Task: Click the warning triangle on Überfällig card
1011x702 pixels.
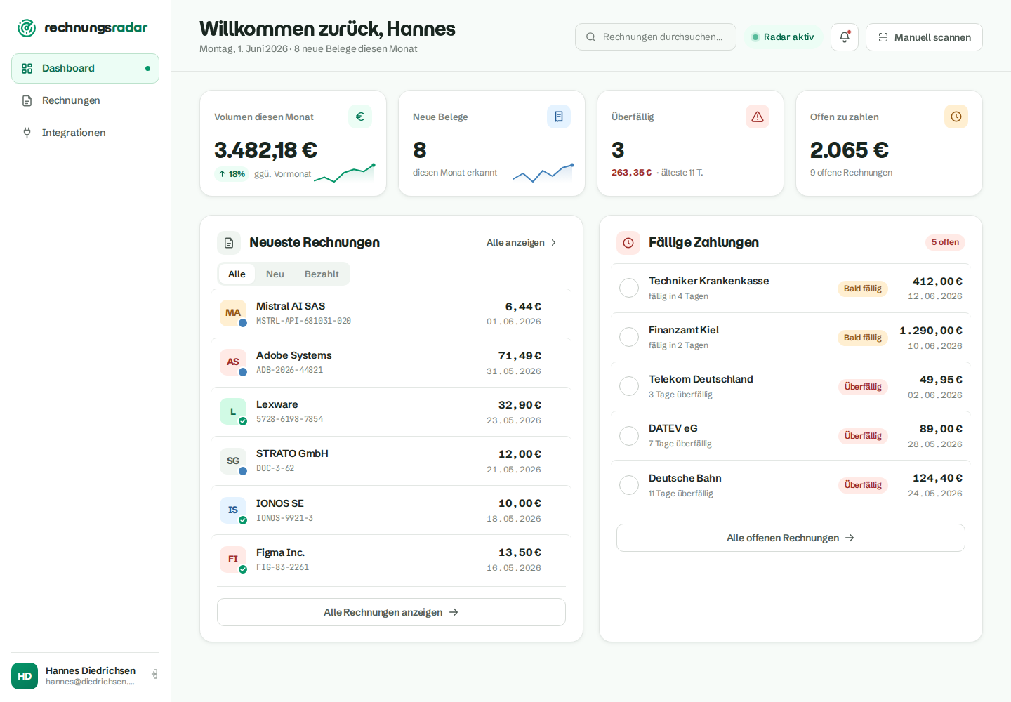Action: pyautogui.click(x=758, y=117)
